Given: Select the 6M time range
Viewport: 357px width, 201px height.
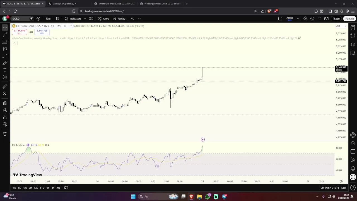Looking at the screenshot, I should pos(36,188).
